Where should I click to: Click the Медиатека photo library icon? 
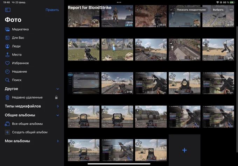(7, 29)
